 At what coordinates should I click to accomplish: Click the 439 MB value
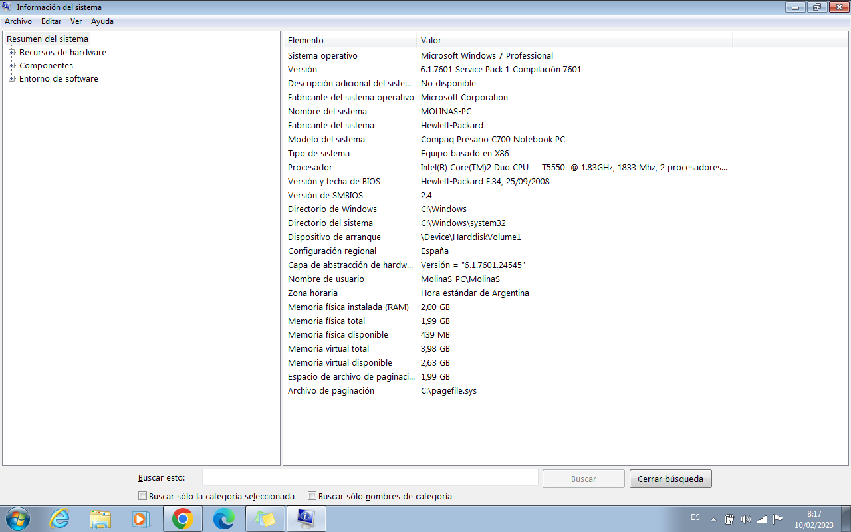tap(435, 334)
